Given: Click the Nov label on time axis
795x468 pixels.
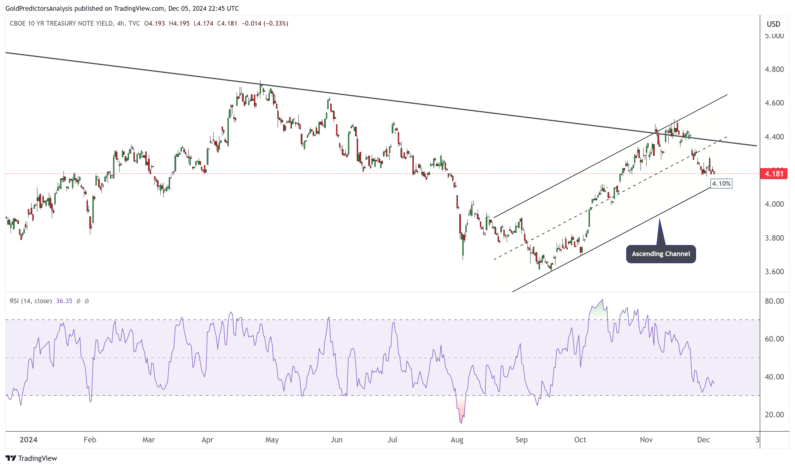Looking at the screenshot, I should (646, 440).
